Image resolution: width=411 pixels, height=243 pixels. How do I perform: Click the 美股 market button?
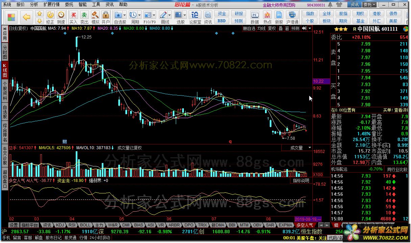pyautogui.click(x=393, y=21)
